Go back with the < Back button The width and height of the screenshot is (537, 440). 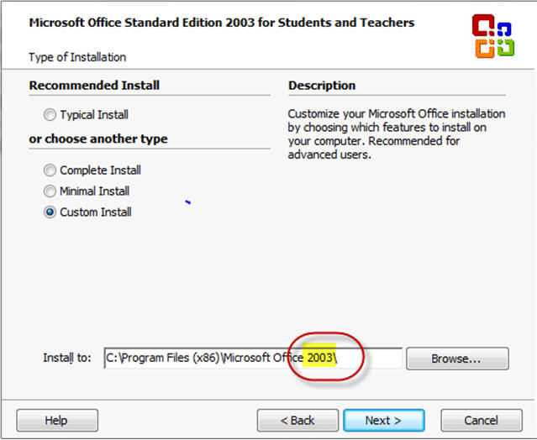pos(297,420)
